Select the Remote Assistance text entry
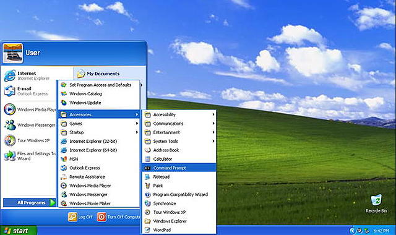 click(87, 177)
